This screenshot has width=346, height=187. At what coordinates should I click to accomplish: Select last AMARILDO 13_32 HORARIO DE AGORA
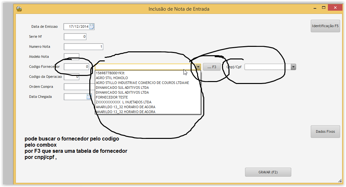[148, 112]
